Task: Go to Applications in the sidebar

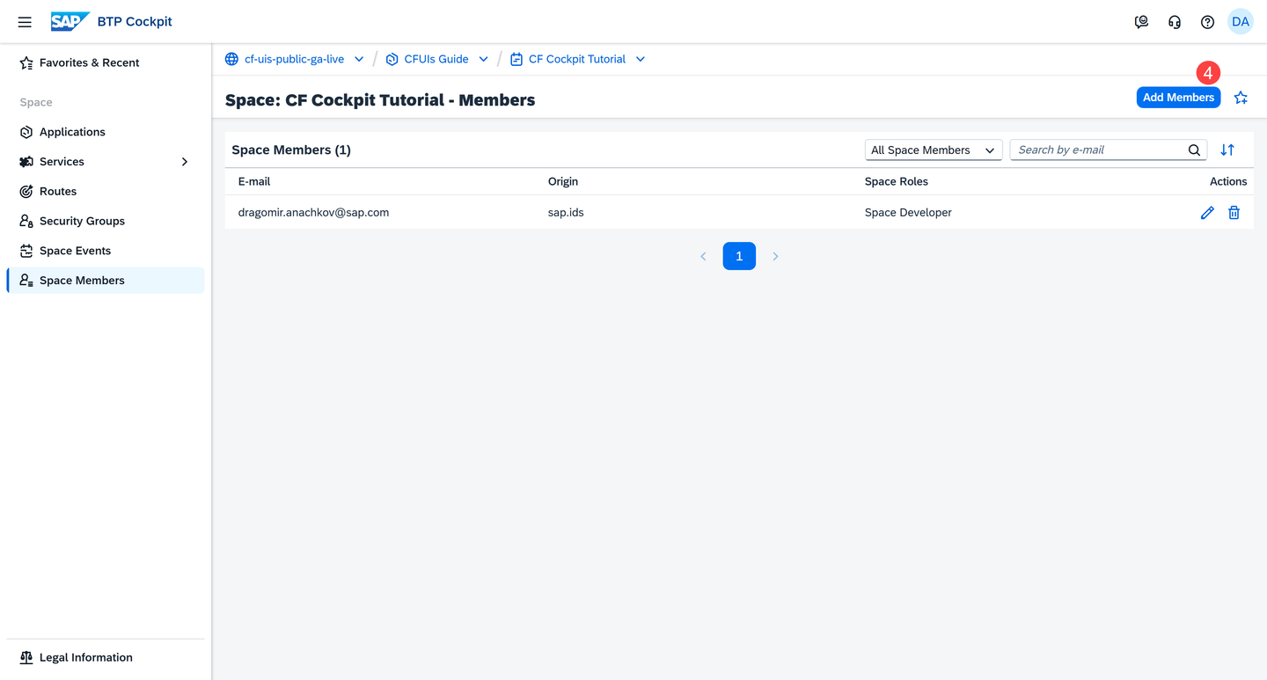Action: [x=106, y=132]
